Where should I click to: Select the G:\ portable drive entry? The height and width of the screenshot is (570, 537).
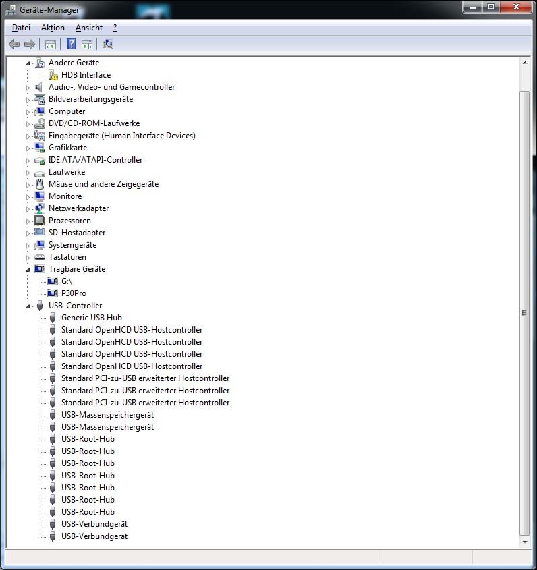point(66,281)
